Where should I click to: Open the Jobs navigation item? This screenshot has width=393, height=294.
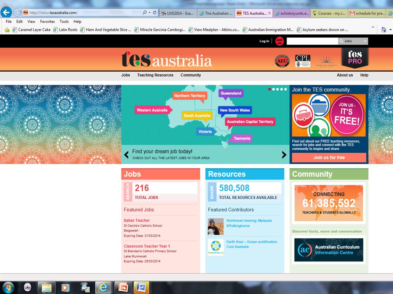coord(126,75)
